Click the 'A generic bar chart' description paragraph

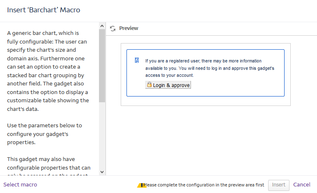coord(48,71)
